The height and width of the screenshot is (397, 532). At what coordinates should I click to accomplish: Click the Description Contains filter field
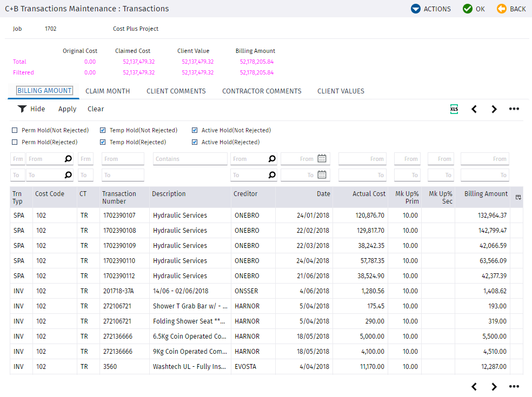click(190, 159)
